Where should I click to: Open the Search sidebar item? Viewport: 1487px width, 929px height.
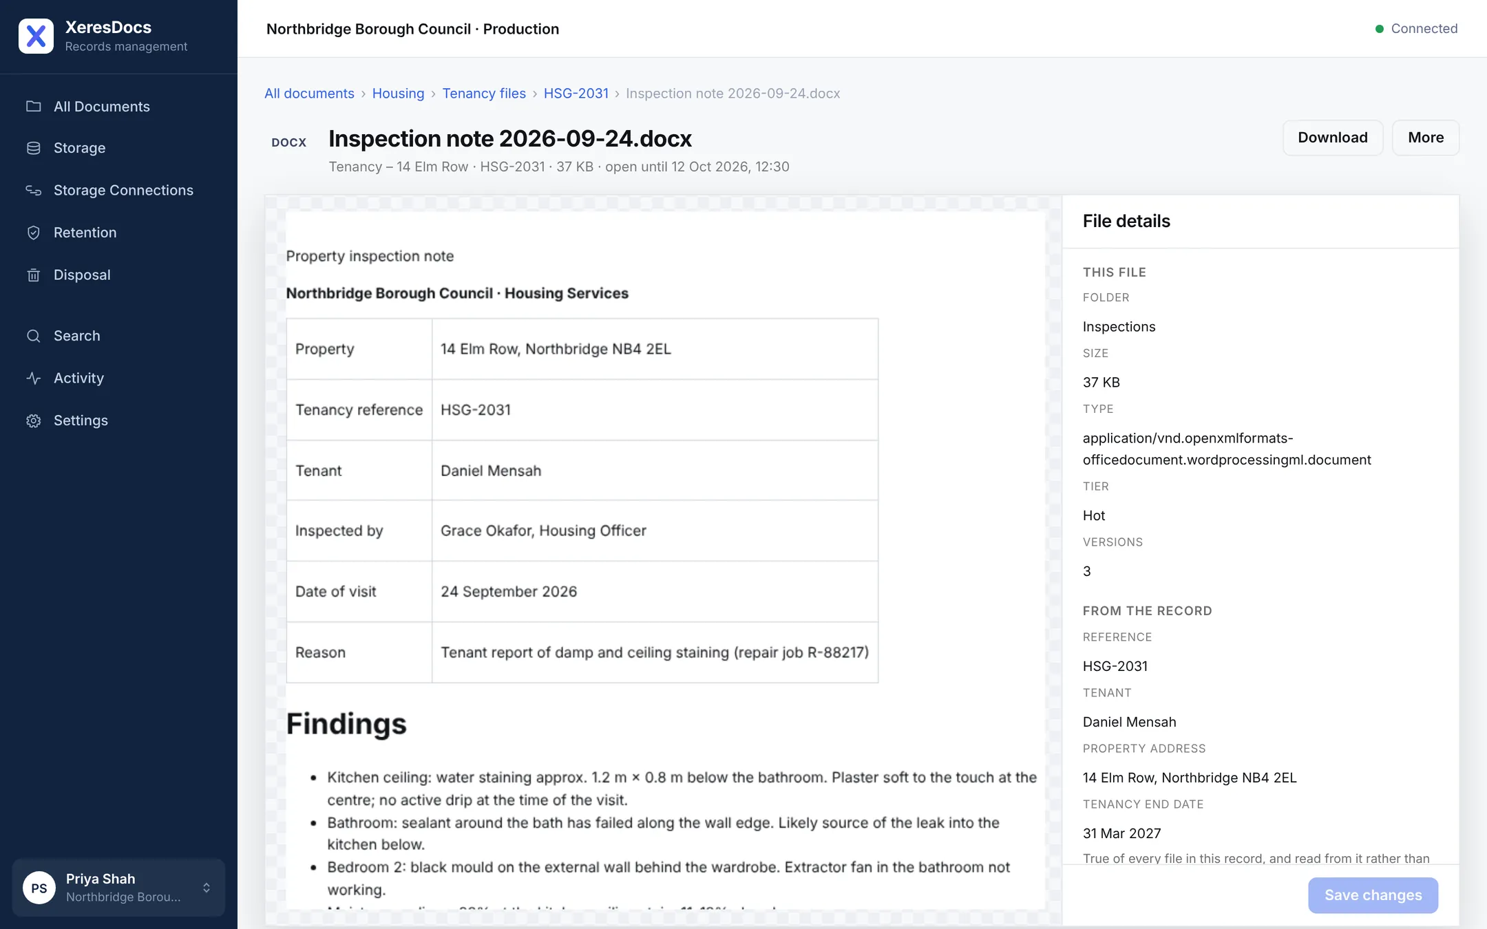pos(118,336)
